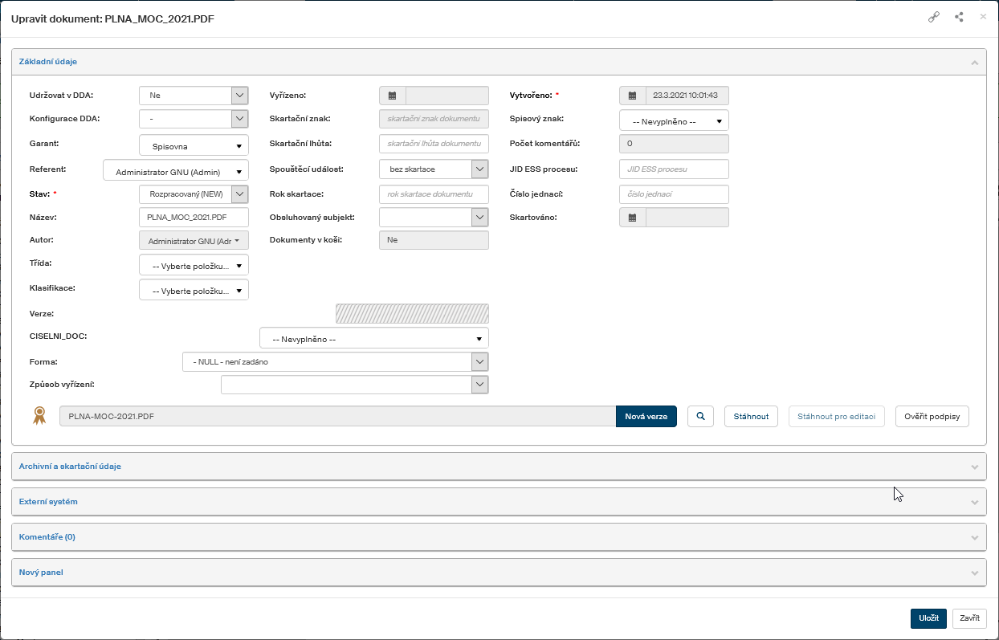Open the Stav dropdown showing Rozpracovaný

point(239,194)
